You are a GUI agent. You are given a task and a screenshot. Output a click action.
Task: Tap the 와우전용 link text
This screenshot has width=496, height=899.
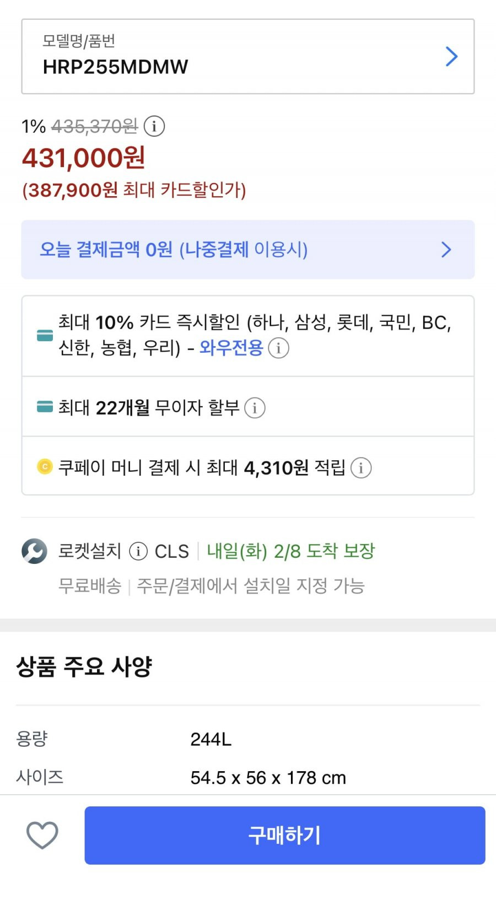(x=231, y=348)
